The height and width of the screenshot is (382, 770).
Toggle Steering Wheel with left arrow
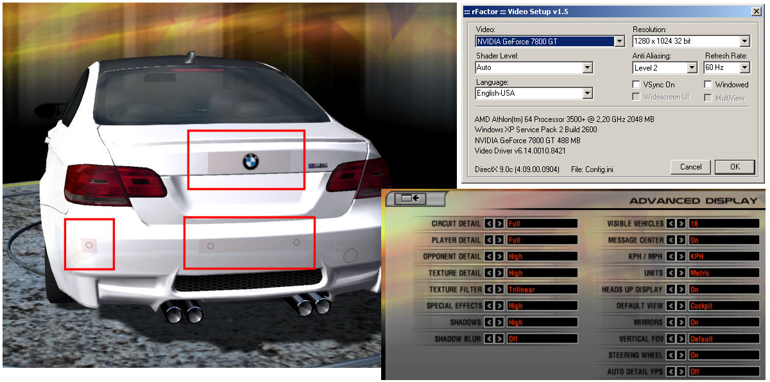pos(671,355)
